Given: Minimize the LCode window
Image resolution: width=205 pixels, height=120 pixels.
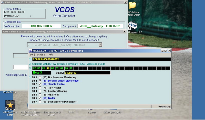Looking at the screenshot, I should pos(162,51).
